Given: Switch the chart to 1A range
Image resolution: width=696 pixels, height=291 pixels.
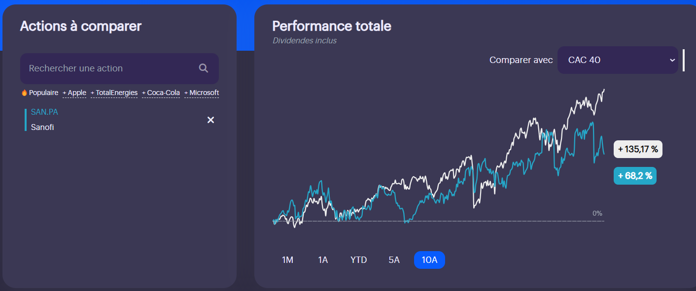Looking at the screenshot, I should (x=323, y=260).
